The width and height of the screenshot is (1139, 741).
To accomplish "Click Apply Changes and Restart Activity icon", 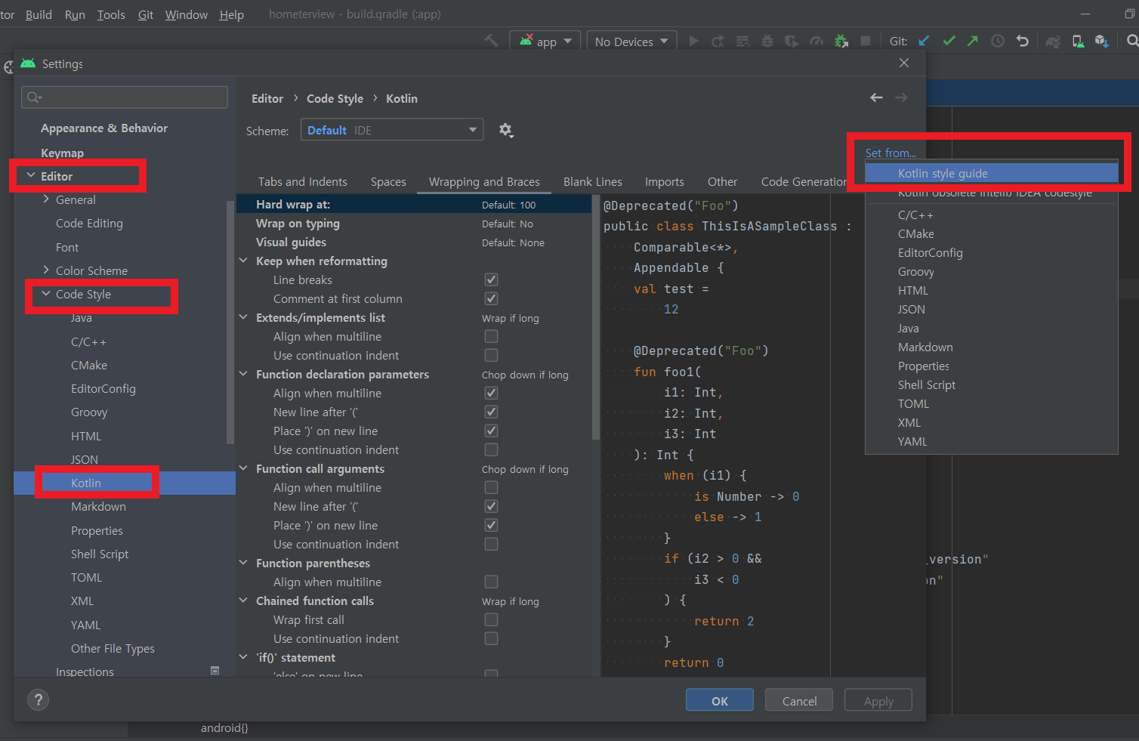I will 718,41.
